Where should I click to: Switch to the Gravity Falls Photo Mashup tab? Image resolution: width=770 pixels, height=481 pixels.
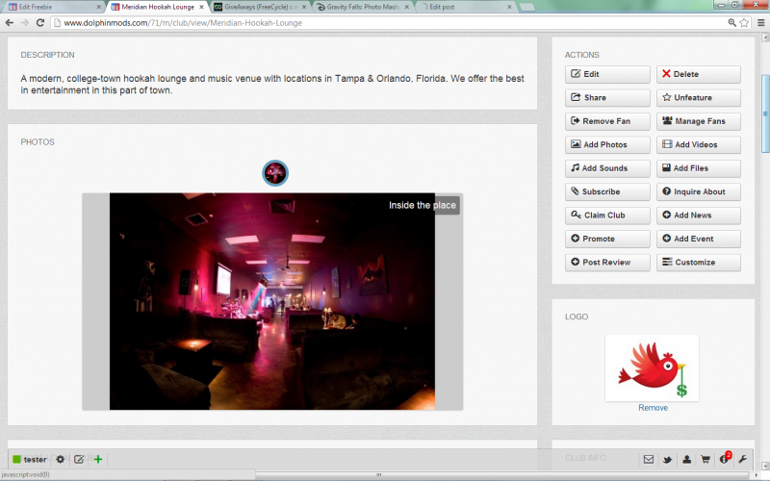click(x=363, y=7)
